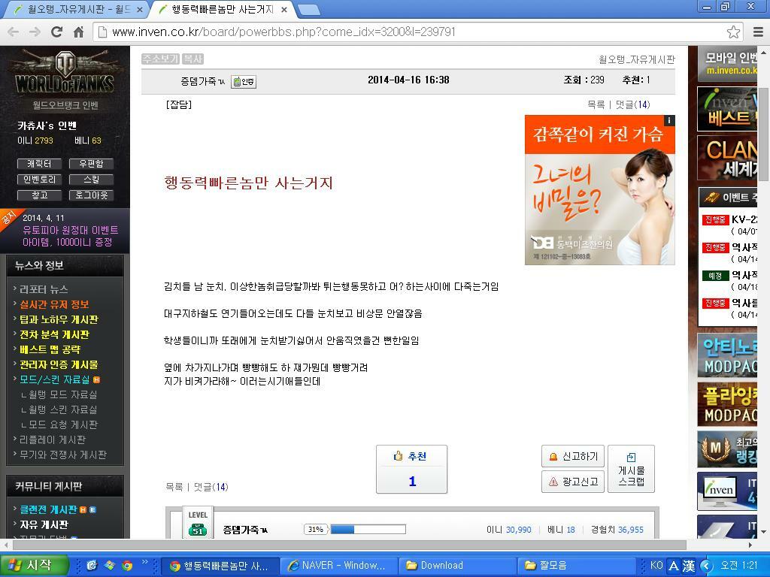770x577 pixels.
Task: Click the top 댓글(14) link
Action: pyautogui.click(x=632, y=104)
